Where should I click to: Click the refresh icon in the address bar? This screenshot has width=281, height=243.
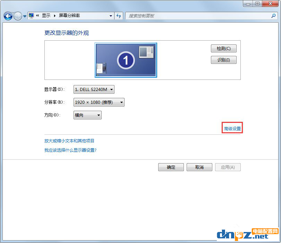pos(119,16)
